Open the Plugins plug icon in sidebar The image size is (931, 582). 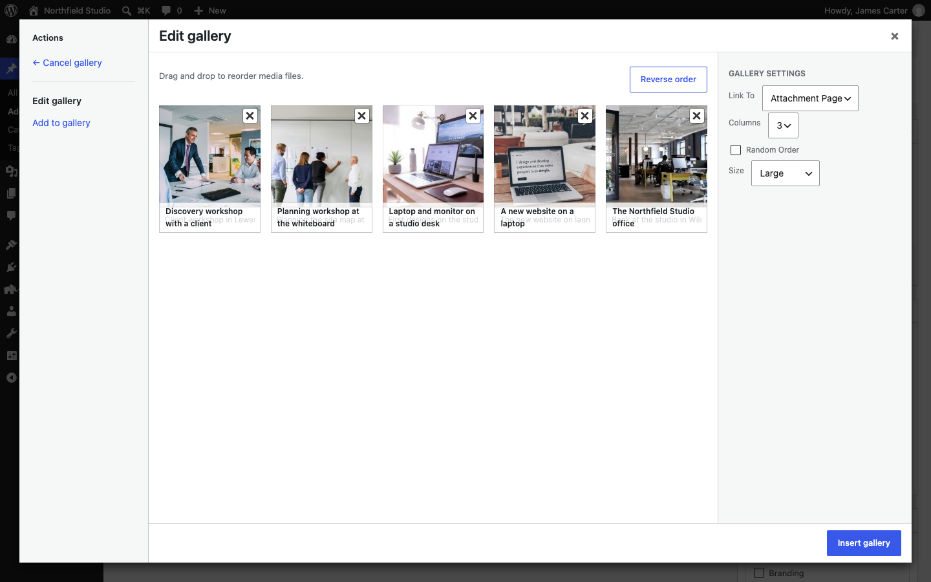pos(11,267)
